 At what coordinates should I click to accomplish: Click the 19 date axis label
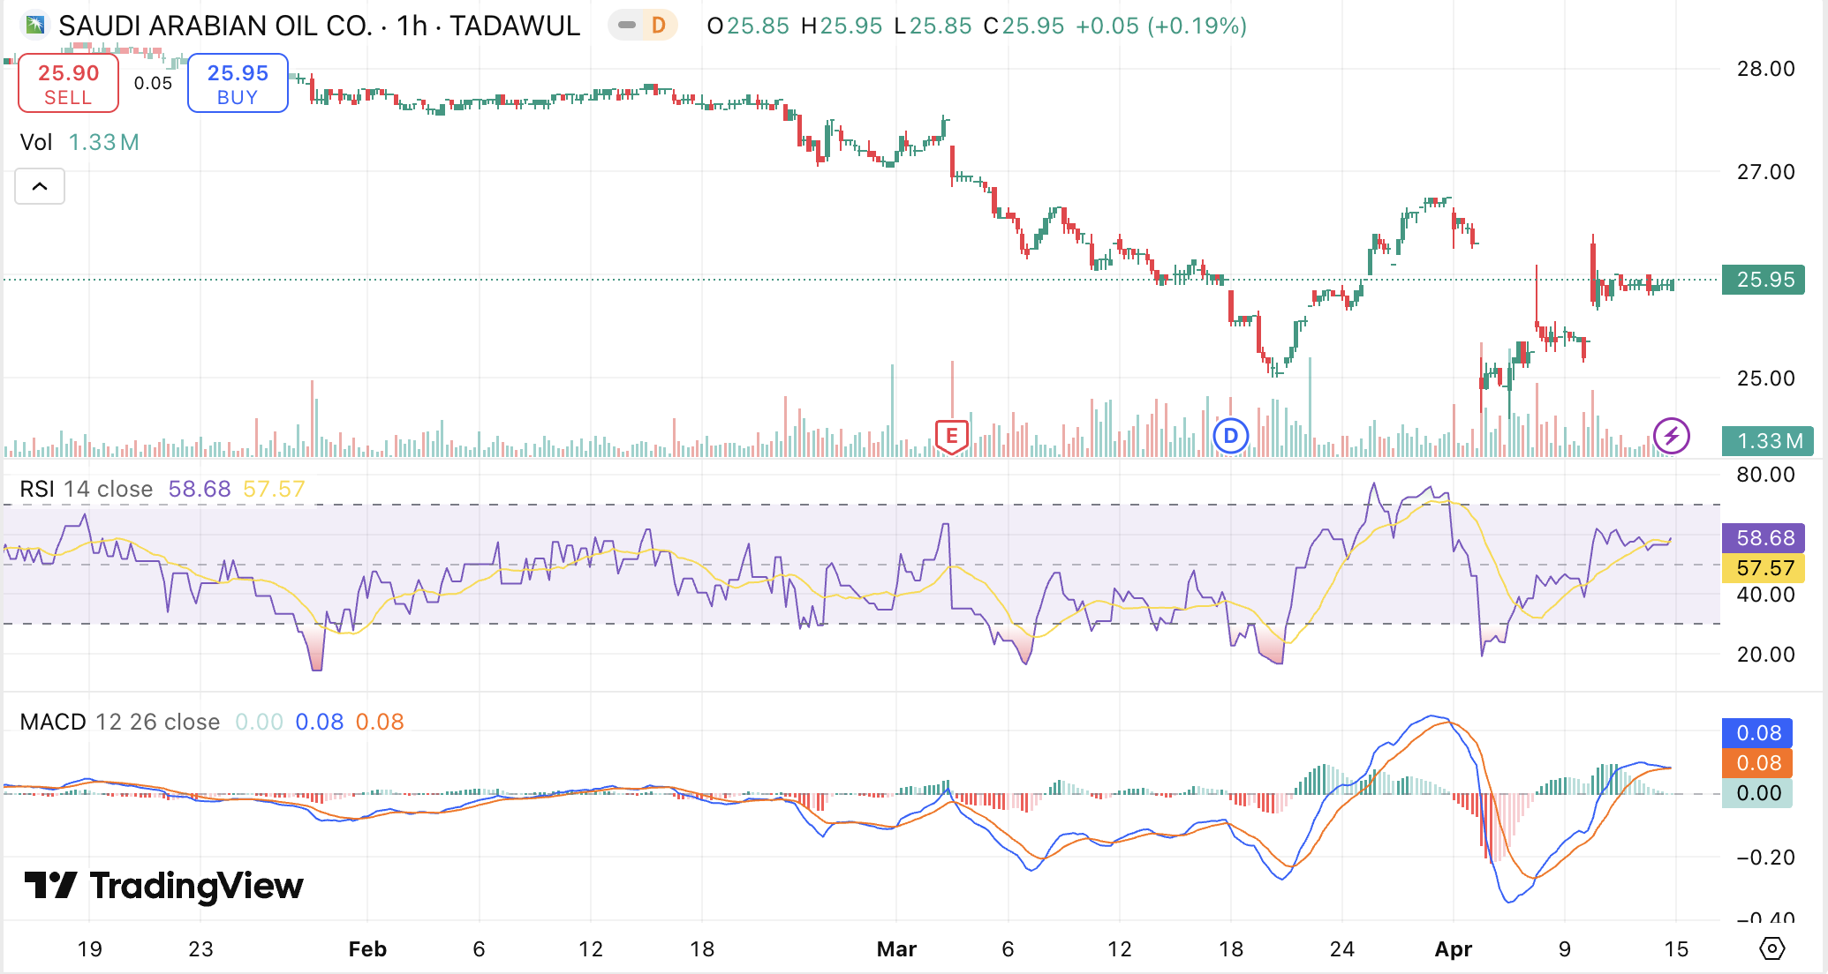[x=90, y=949]
